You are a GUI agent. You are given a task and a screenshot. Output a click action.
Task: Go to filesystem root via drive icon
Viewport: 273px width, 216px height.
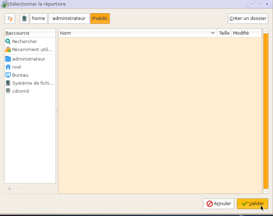[x=24, y=18]
